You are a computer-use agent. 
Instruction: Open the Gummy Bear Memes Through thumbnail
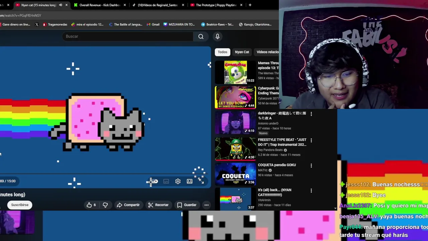point(235,72)
